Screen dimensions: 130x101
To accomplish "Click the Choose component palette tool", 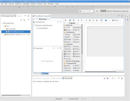I will (x=68, y=30).
